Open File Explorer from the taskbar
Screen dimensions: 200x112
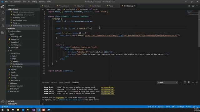click(x=18, y=110)
